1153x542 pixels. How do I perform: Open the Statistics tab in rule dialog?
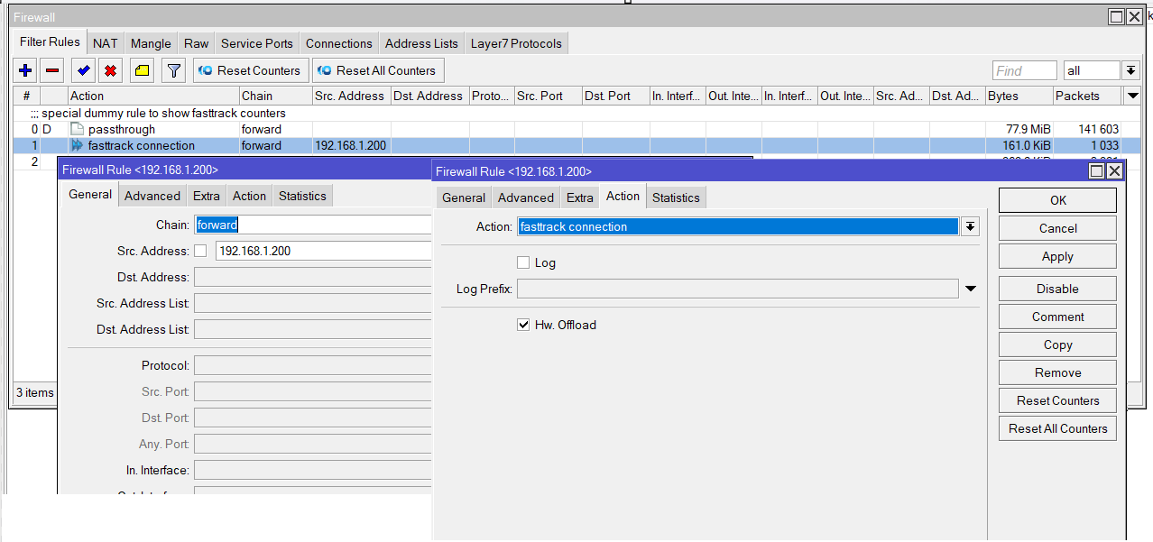pos(675,198)
